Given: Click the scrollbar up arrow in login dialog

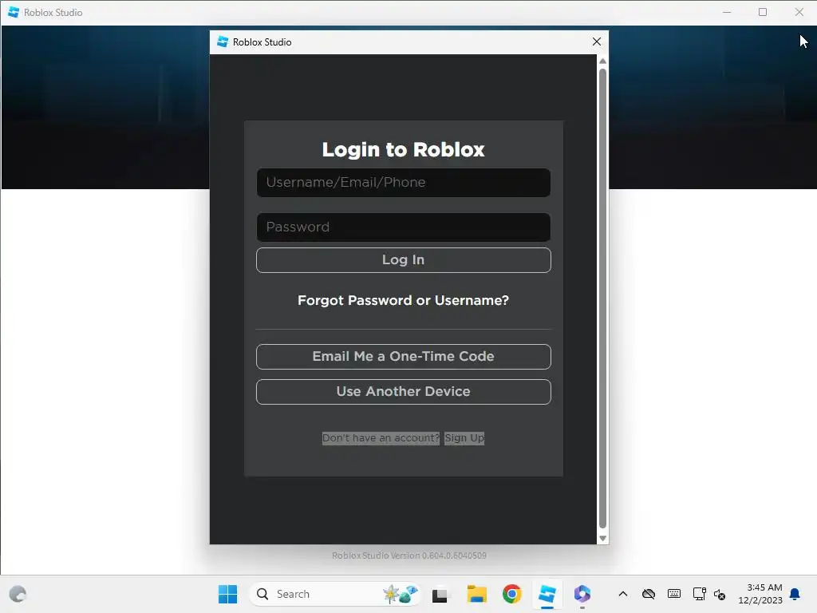Looking at the screenshot, I should click(x=603, y=61).
